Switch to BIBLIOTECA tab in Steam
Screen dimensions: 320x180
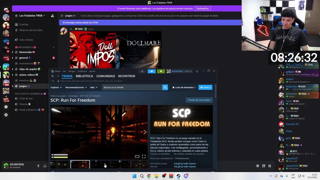coord(84,76)
